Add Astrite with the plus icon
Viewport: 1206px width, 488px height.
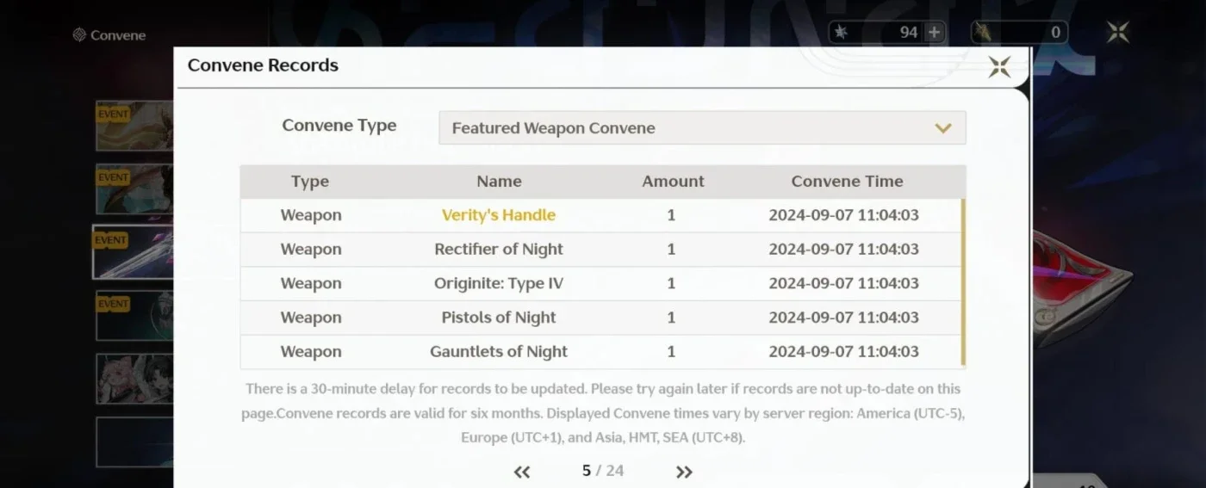point(935,33)
